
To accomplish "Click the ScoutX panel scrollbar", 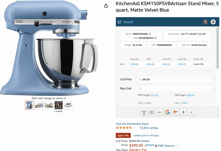I will pyautogui.click(x=218, y=48).
